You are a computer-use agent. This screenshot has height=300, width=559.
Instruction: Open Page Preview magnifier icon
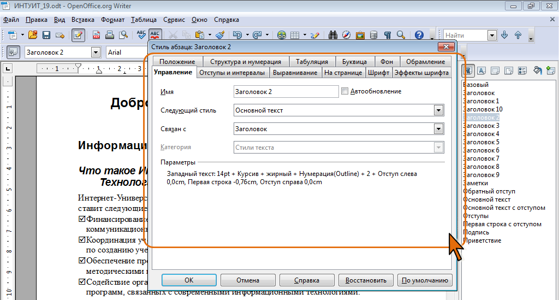pos(123,35)
